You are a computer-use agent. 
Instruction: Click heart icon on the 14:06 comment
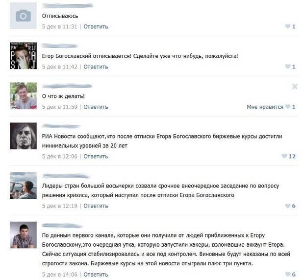pos(288,274)
